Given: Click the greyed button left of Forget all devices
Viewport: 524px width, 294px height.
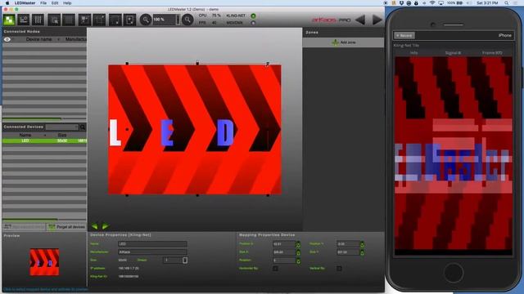Looking at the screenshot, I should (x=24, y=227).
